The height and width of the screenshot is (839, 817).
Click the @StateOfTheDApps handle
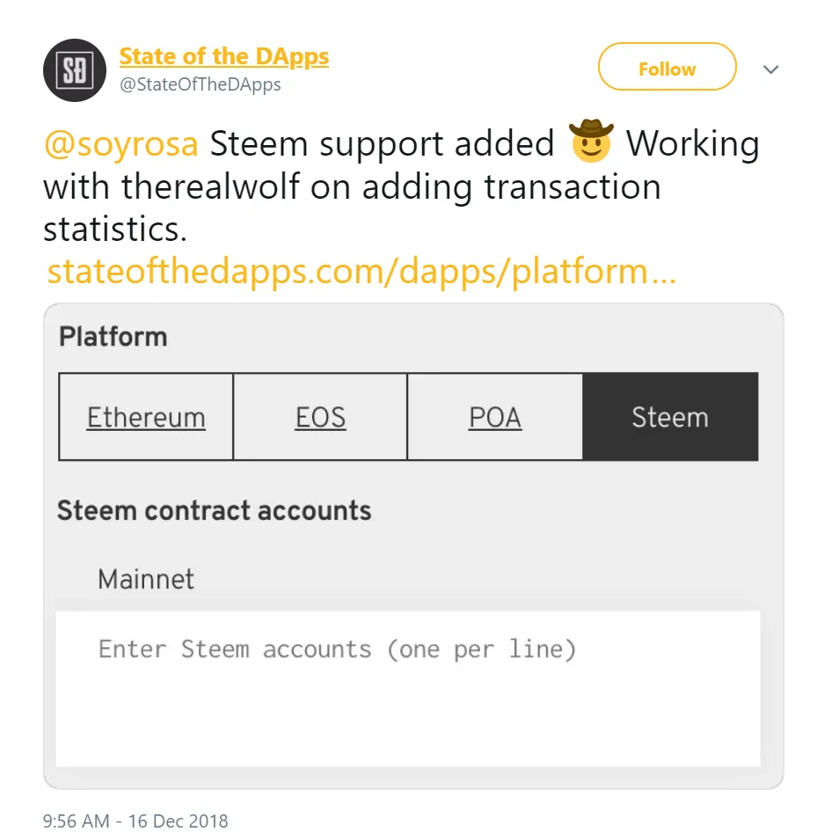tap(200, 84)
